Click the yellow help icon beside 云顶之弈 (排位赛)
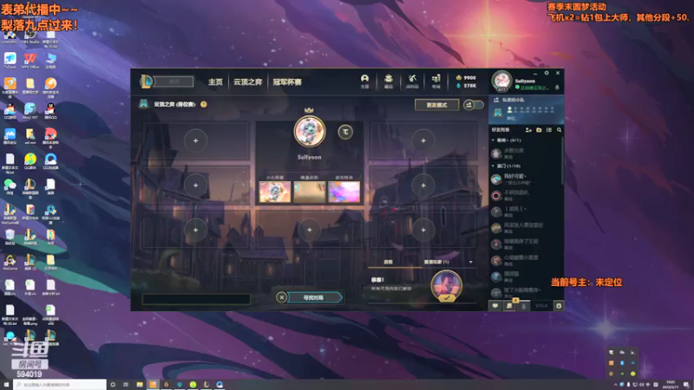This screenshot has width=694, height=390. (x=204, y=104)
